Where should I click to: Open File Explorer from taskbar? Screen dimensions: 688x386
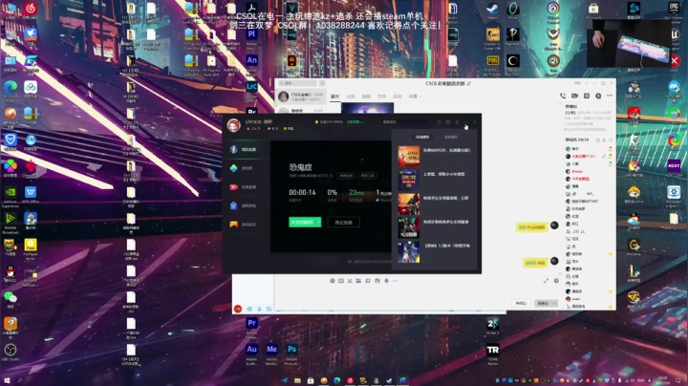point(297,380)
